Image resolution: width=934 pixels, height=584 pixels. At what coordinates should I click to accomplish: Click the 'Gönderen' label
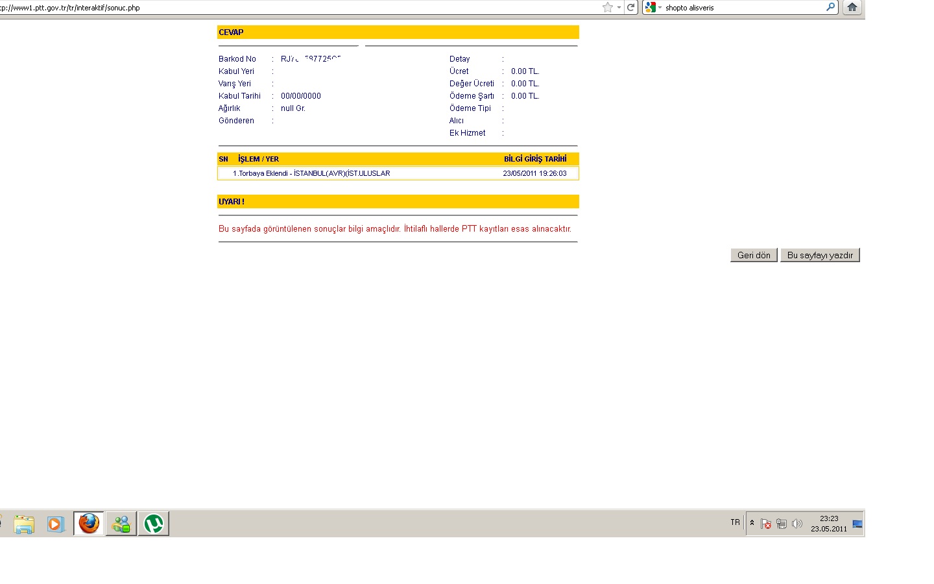(236, 121)
